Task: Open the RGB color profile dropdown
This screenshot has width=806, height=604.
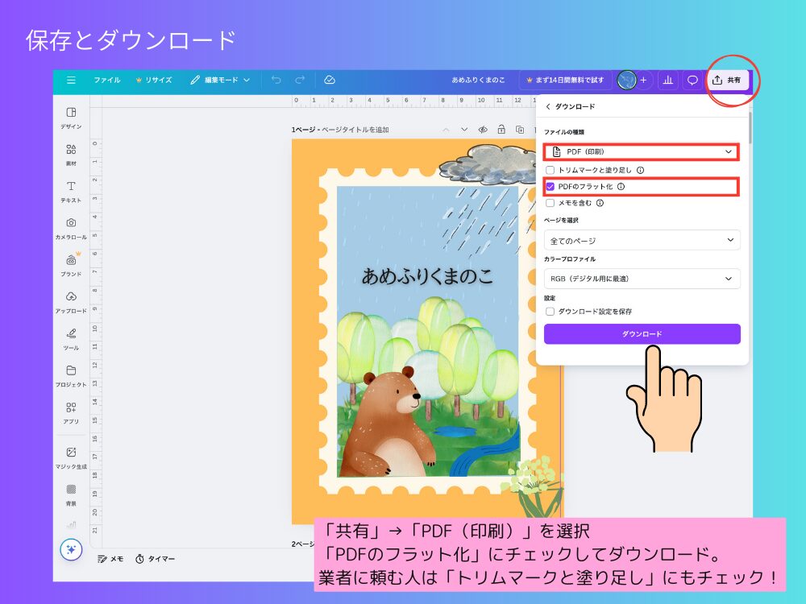Action: coord(642,278)
